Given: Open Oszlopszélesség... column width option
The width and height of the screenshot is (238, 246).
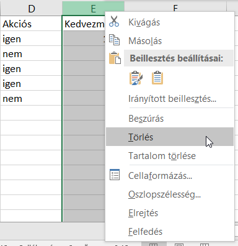Looking at the screenshot, I should (x=170, y=194).
